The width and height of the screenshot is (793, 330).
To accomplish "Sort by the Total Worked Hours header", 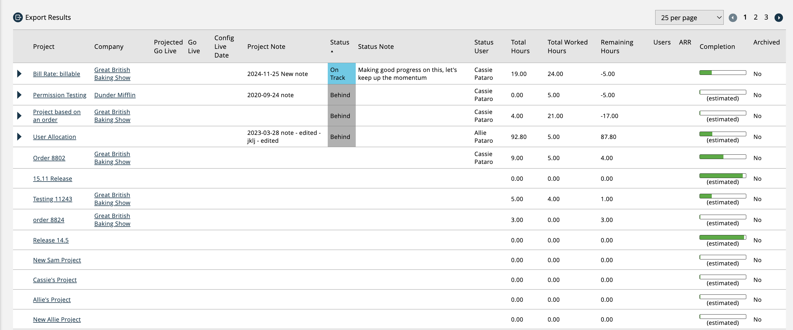I will click(567, 47).
